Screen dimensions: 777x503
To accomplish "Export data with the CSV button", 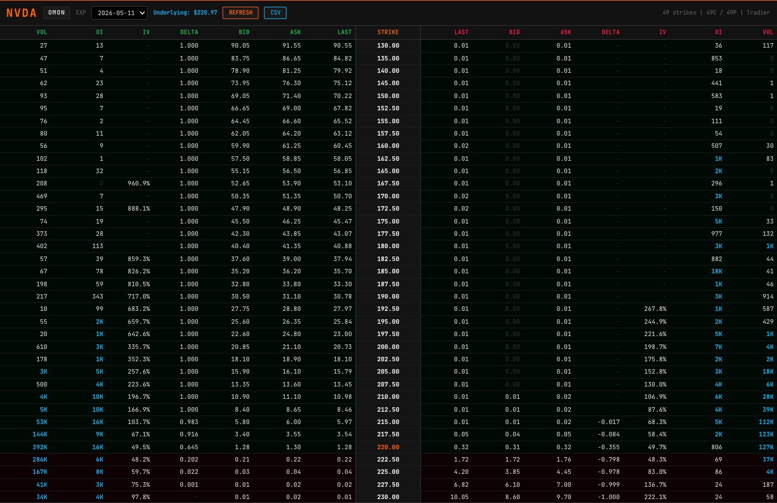I will pos(275,12).
